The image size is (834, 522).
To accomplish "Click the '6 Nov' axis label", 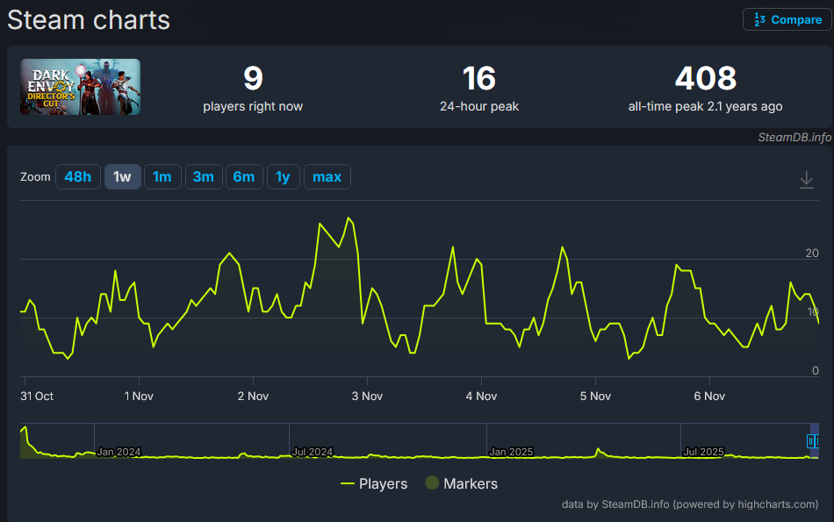I will coord(709,396).
